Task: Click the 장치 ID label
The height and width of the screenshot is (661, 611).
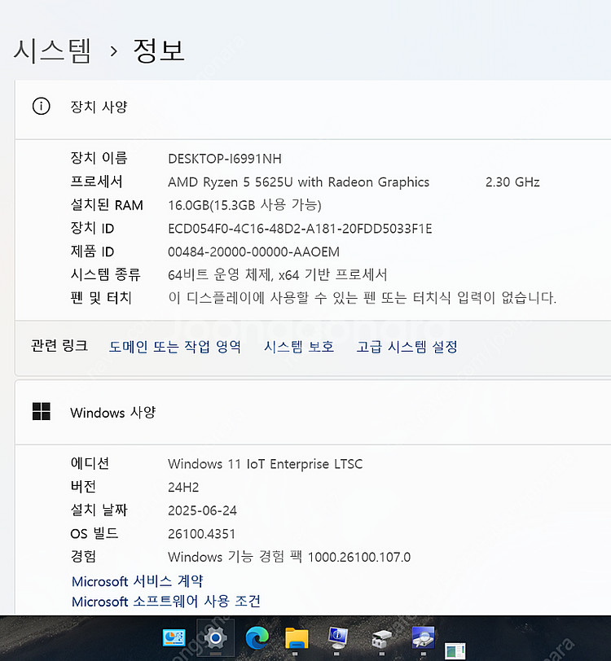Action: click(92, 228)
